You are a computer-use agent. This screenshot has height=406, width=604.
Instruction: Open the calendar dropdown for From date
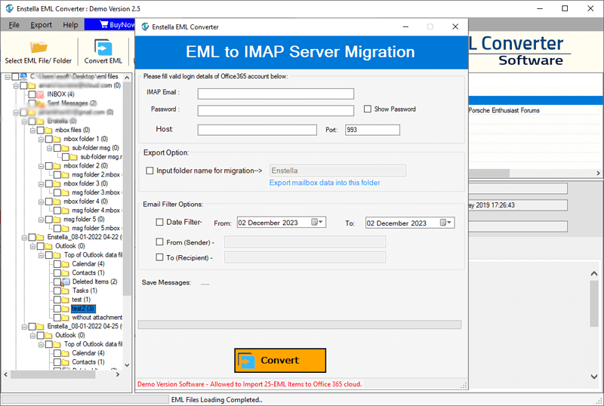point(318,223)
